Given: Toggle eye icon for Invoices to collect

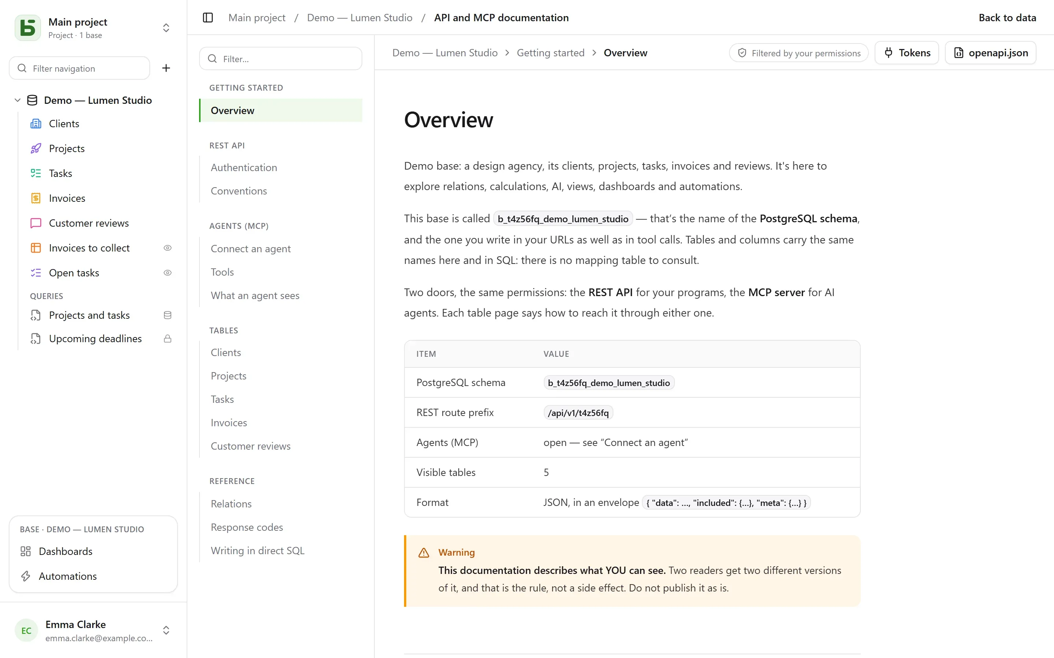Looking at the screenshot, I should (x=167, y=247).
